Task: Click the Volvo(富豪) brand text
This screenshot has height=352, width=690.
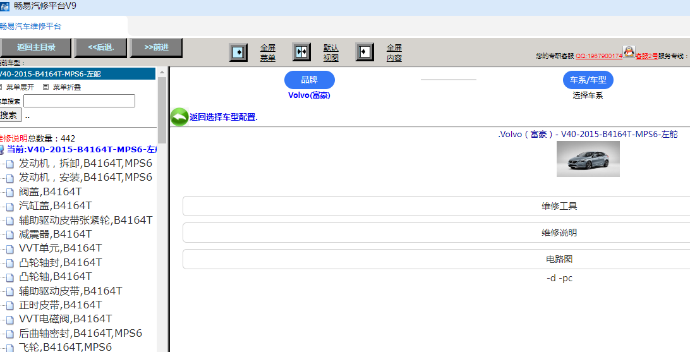Action: pyautogui.click(x=310, y=95)
